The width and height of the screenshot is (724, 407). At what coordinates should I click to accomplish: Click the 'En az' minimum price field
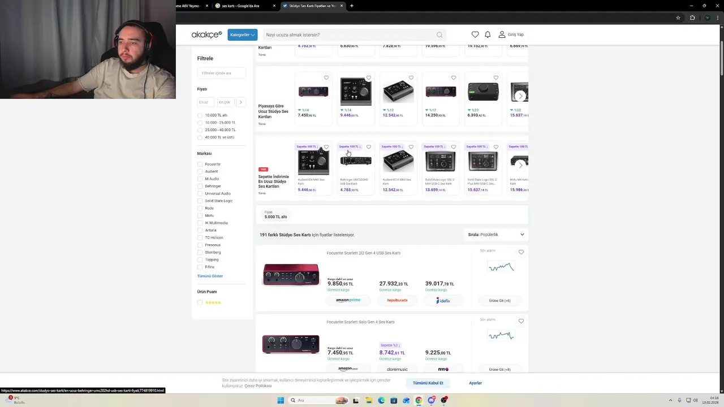[205, 102]
